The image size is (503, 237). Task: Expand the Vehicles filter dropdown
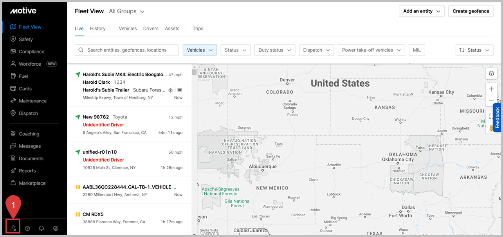click(200, 50)
